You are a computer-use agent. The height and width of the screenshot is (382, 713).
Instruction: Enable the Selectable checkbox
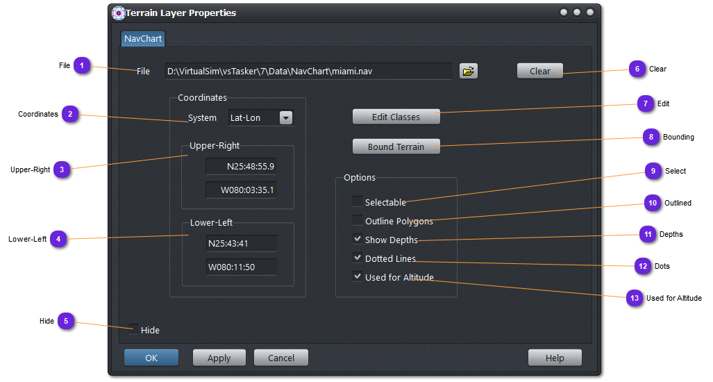[357, 202]
